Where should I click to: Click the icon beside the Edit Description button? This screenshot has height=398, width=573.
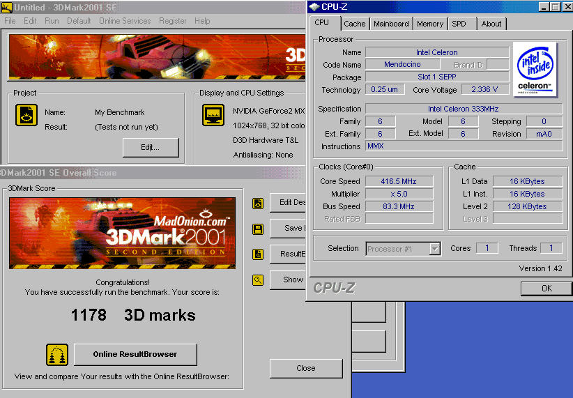(x=258, y=204)
